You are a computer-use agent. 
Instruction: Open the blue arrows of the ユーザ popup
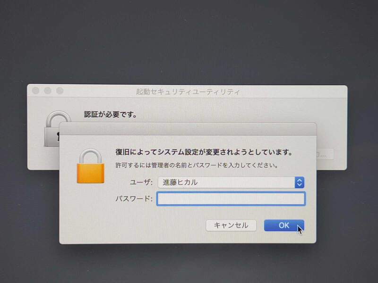tap(300, 183)
